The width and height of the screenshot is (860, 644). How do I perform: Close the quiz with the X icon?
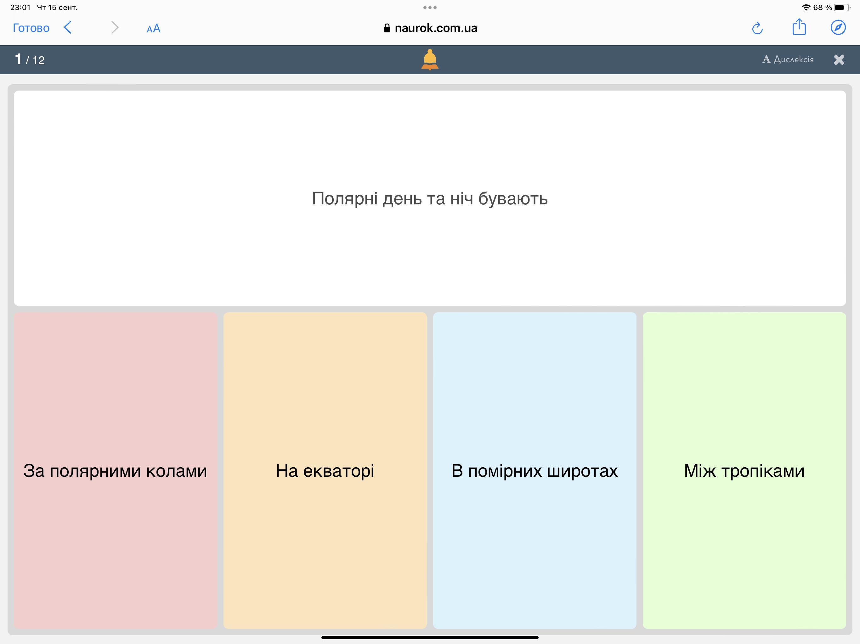[839, 59]
